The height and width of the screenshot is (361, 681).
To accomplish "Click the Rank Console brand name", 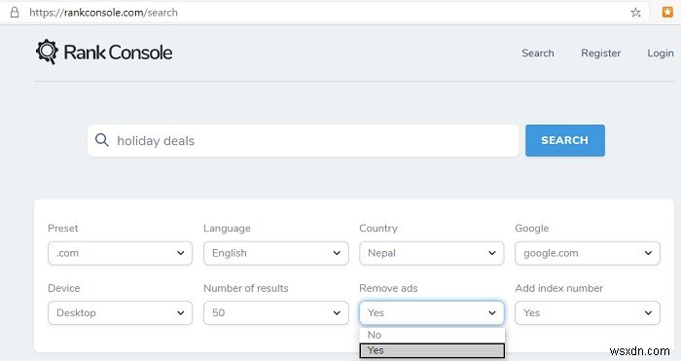I will tap(118, 53).
